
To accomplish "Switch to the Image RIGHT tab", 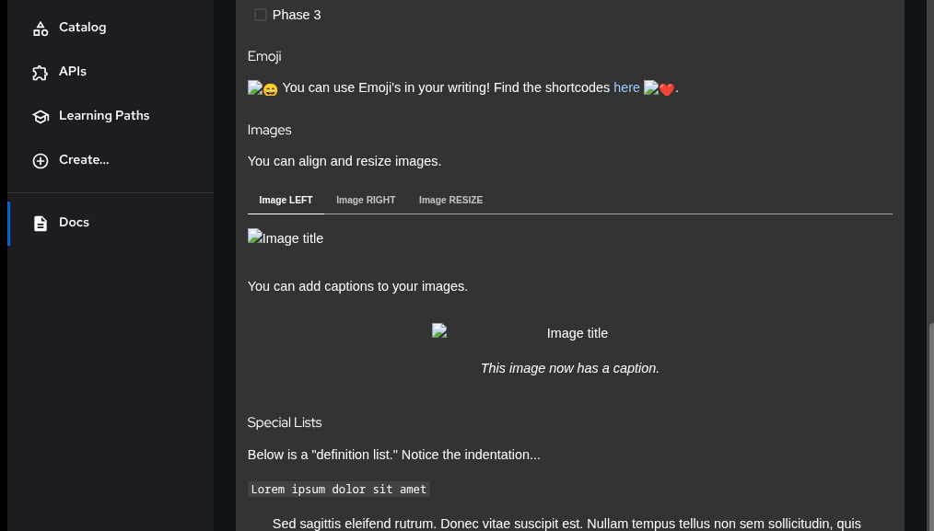I will point(366,200).
